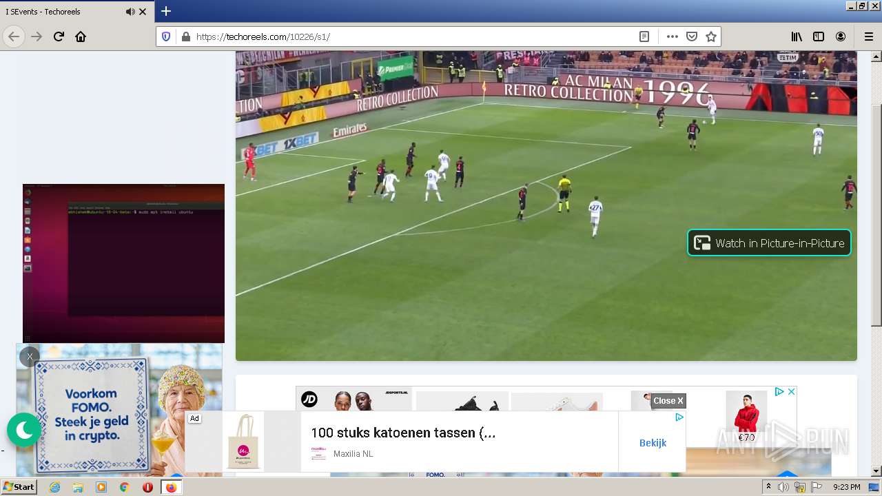Screen dimensions: 882x496
Task: Close JD Sports banner with X
Action: point(792,391)
